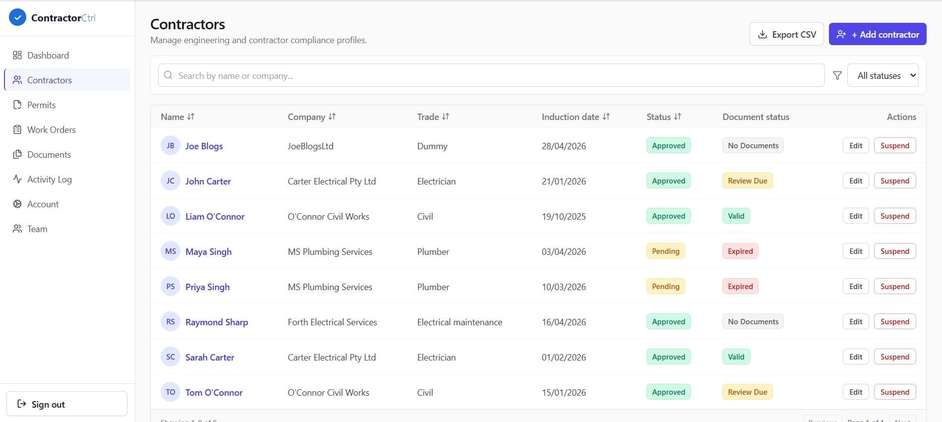The image size is (942, 422).
Task: Open Team page from the sidebar
Action: tap(67, 229)
